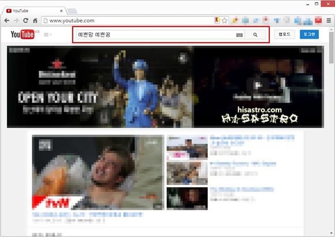Open the on-screen keyboard icon in search box

click(x=239, y=35)
